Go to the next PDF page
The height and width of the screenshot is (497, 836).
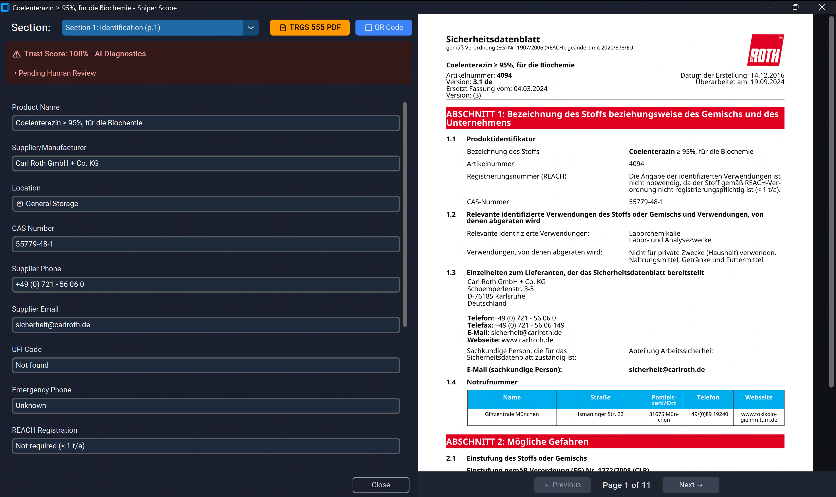click(690, 484)
